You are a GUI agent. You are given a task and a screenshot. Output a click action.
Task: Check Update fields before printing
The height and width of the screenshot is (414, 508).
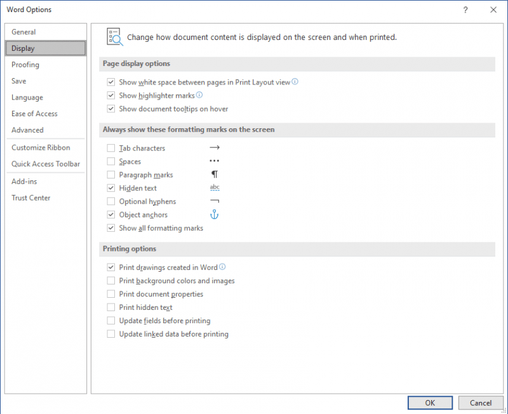(111, 321)
